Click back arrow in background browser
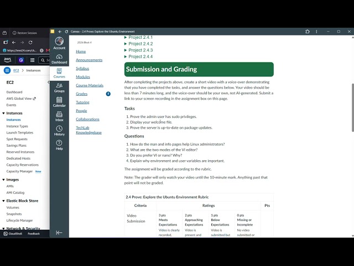The image size is (354, 266). tap(14, 42)
